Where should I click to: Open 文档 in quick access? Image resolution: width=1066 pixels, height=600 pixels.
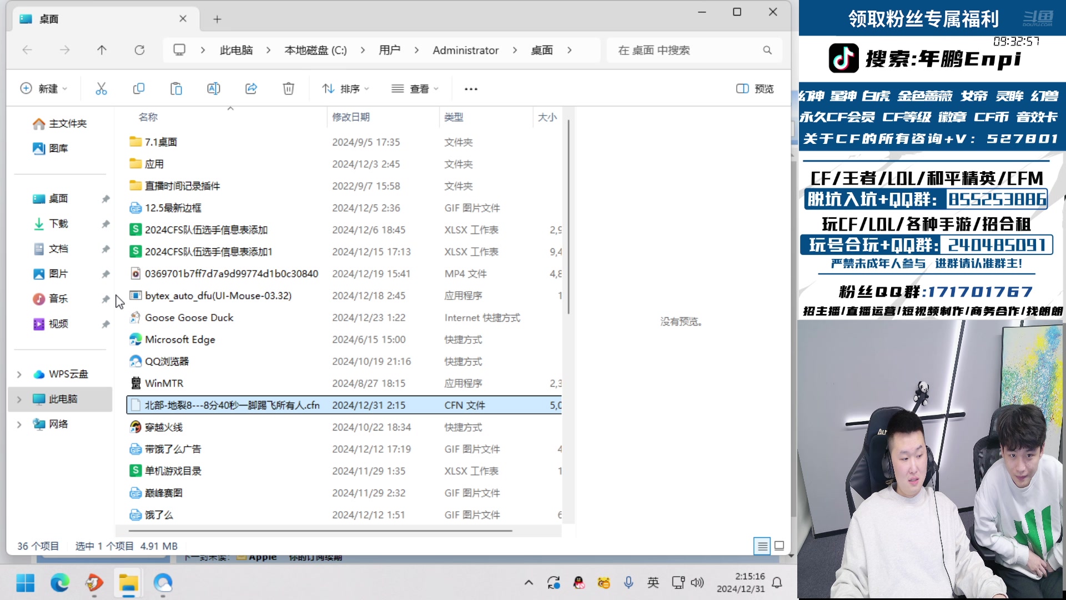click(51, 249)
